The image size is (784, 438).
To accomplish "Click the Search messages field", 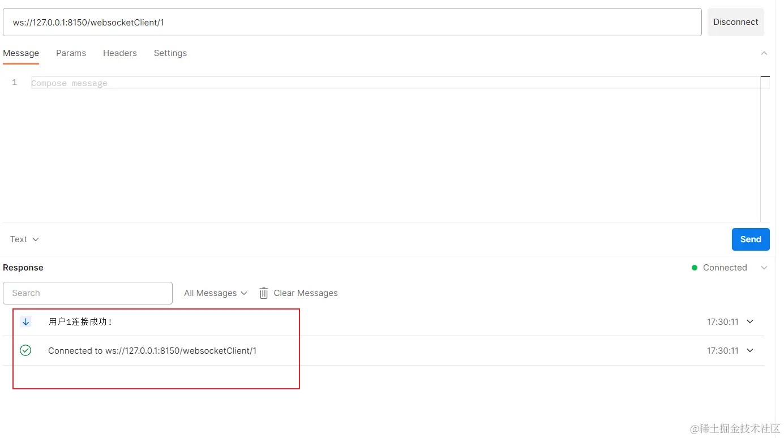I will click(88, 293).
